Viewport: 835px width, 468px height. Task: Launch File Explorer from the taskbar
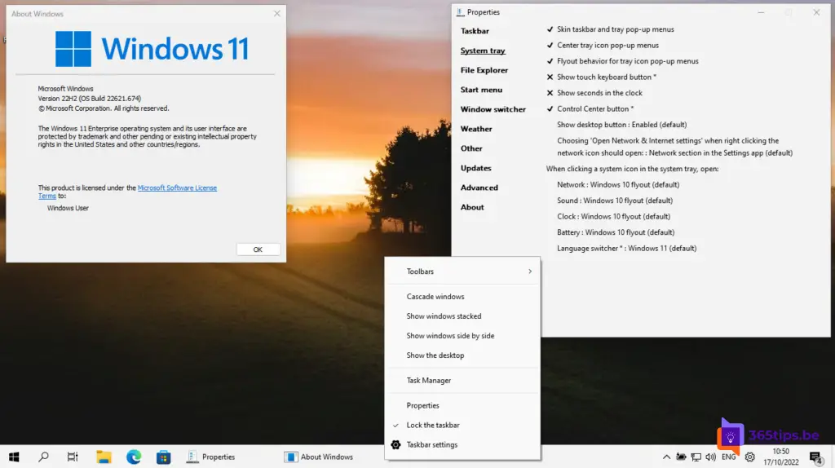point(104,457)
